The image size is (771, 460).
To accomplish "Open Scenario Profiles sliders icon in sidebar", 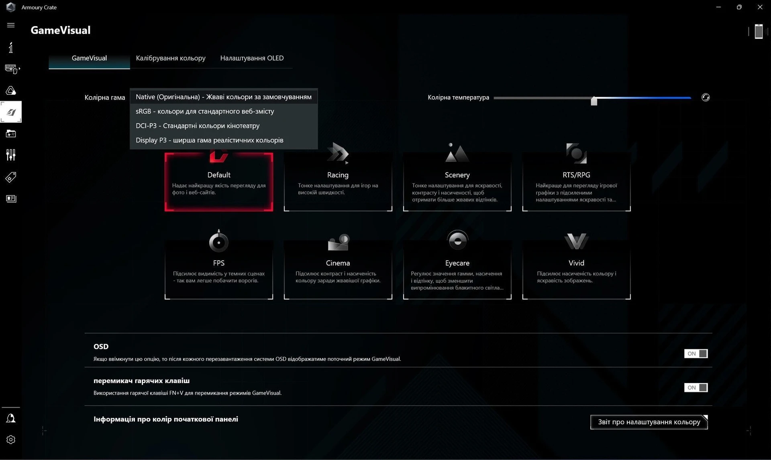I will 11,155.
